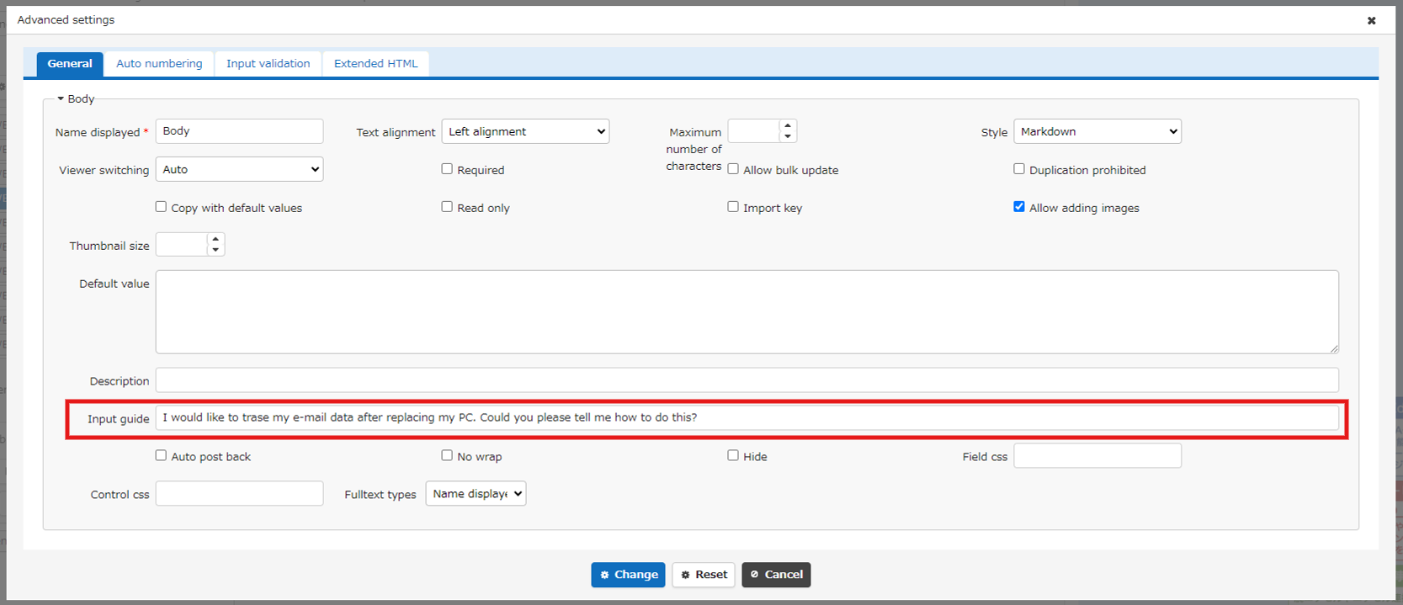Open the Style dropdown showing Markdown
The image size is (1403, 605).
pos(1097,131)
